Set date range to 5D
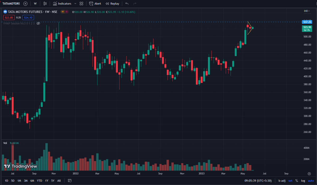This screenshot has width=317, height=185. pos(13,181)
